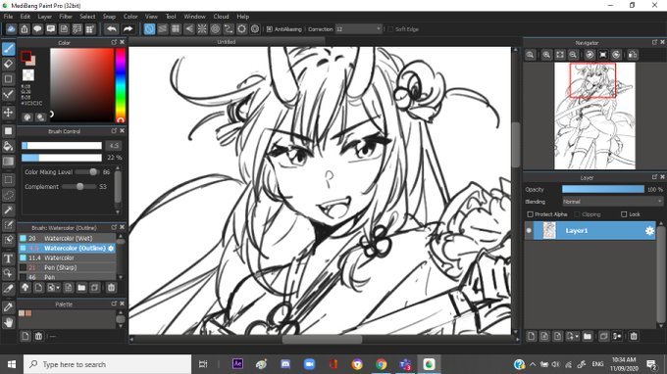Delete layer with trash icon in Layer panel
This screenshot has width=667, height=374.
(634, 336)
